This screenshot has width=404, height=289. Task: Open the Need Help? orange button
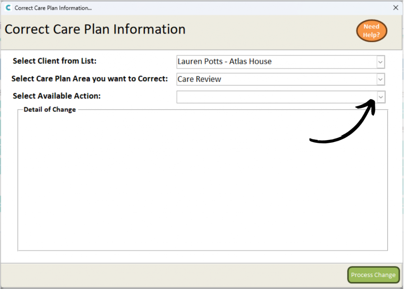pyautogui.click(x=372, y=31)
